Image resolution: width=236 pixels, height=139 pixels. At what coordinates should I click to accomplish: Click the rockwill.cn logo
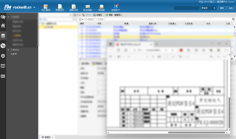pos(18,7)
